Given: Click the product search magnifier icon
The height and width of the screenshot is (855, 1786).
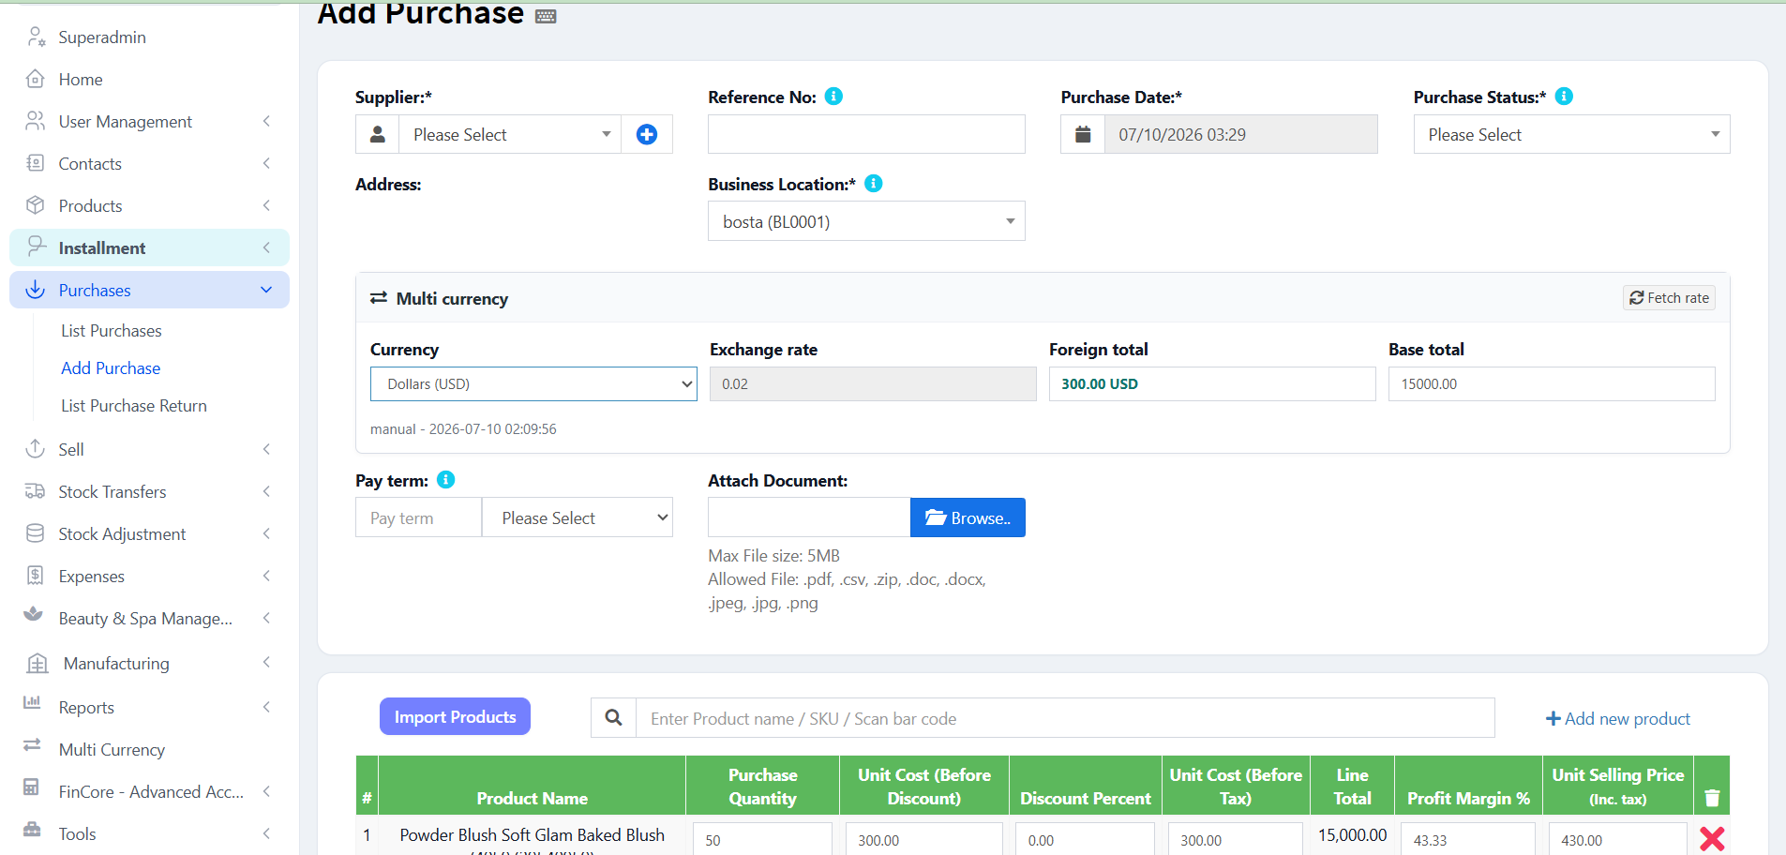Looking at the screenshot, I should (614, 718).
